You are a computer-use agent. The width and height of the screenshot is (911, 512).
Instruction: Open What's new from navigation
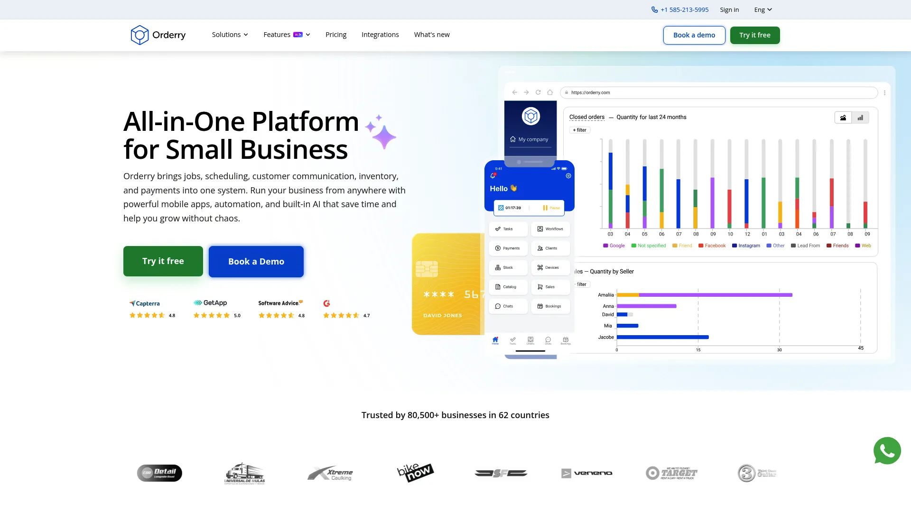[x=432, y=35]
